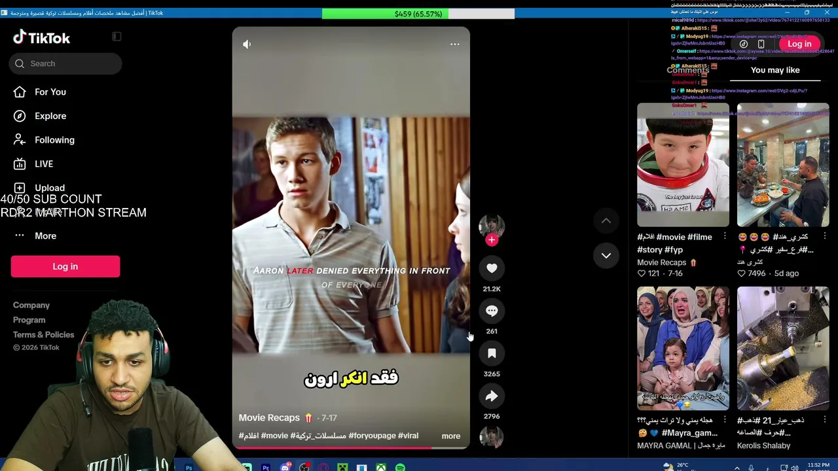Viewport: 838px width, 471px height.
Task: Open options for the Kerolis Shalaby video
Action: [825, 419]
